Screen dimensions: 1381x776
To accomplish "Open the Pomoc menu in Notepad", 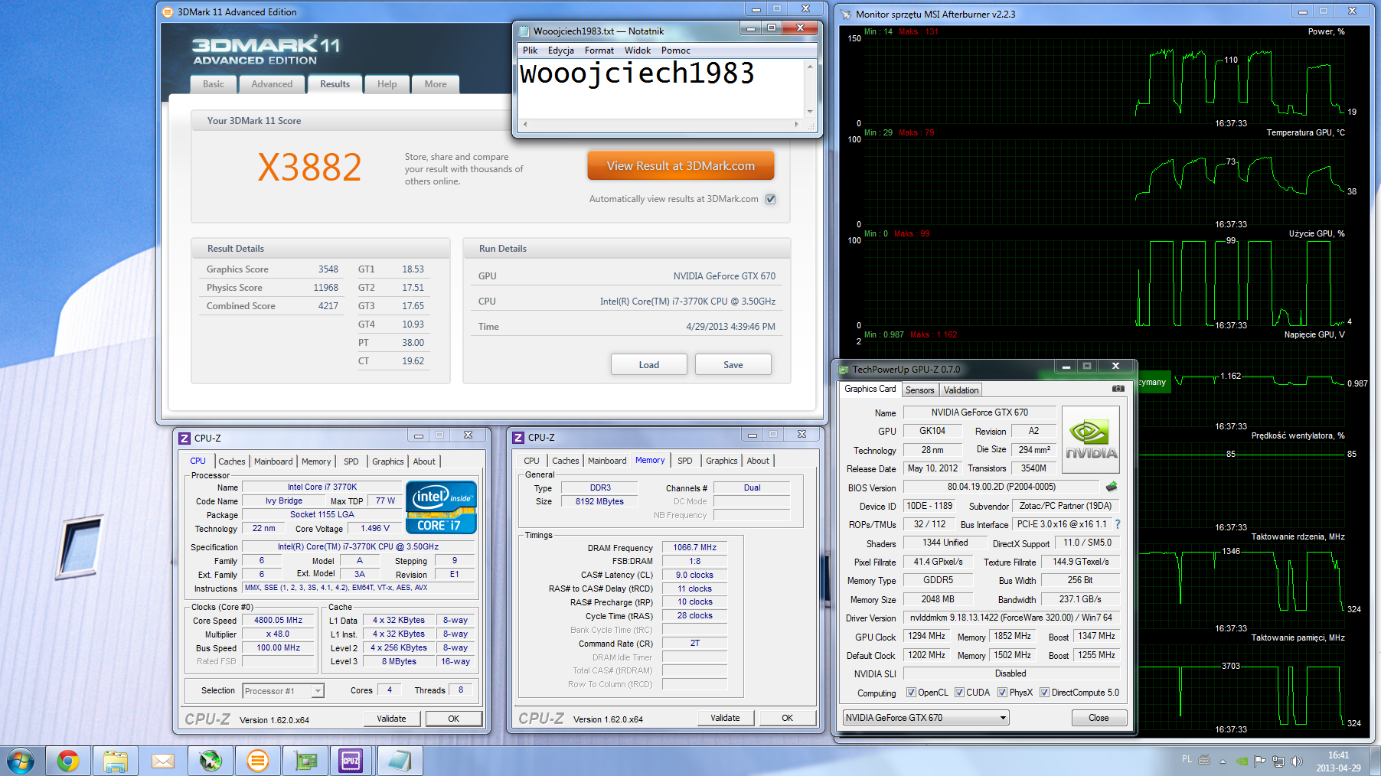I will [x=676, y=51].
